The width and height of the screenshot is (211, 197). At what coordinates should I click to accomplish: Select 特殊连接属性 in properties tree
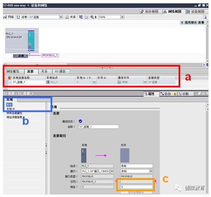click(x=14, y=113)
